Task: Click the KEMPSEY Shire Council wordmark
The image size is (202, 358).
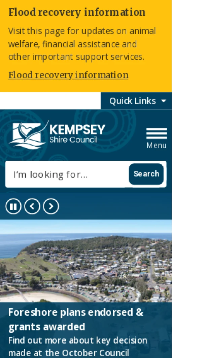Action: click(77, 134)
